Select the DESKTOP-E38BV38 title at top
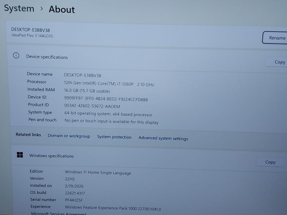 [x=30, y=30]
